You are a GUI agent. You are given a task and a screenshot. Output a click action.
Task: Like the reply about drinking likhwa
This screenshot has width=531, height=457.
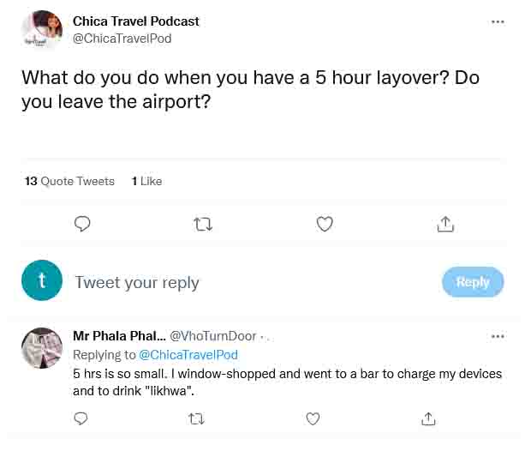(313, 419)
